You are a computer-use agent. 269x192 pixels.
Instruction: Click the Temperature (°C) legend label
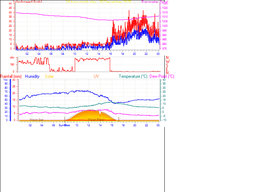[133, 76]
